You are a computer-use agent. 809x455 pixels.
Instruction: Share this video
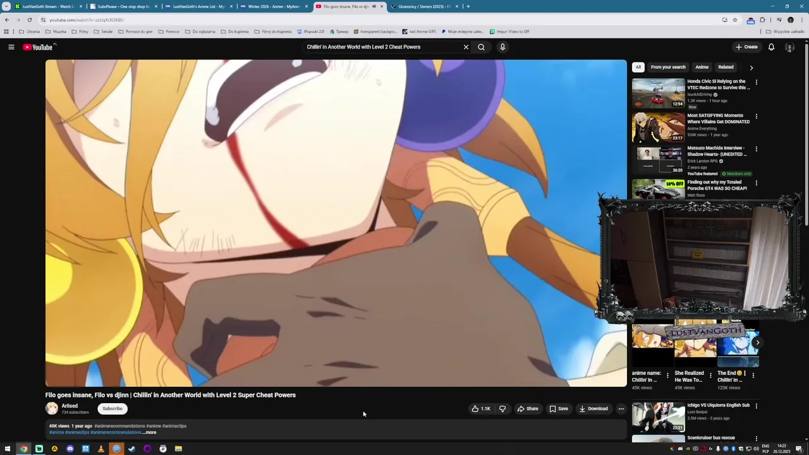pyautogui.click(x=528, y=409)
